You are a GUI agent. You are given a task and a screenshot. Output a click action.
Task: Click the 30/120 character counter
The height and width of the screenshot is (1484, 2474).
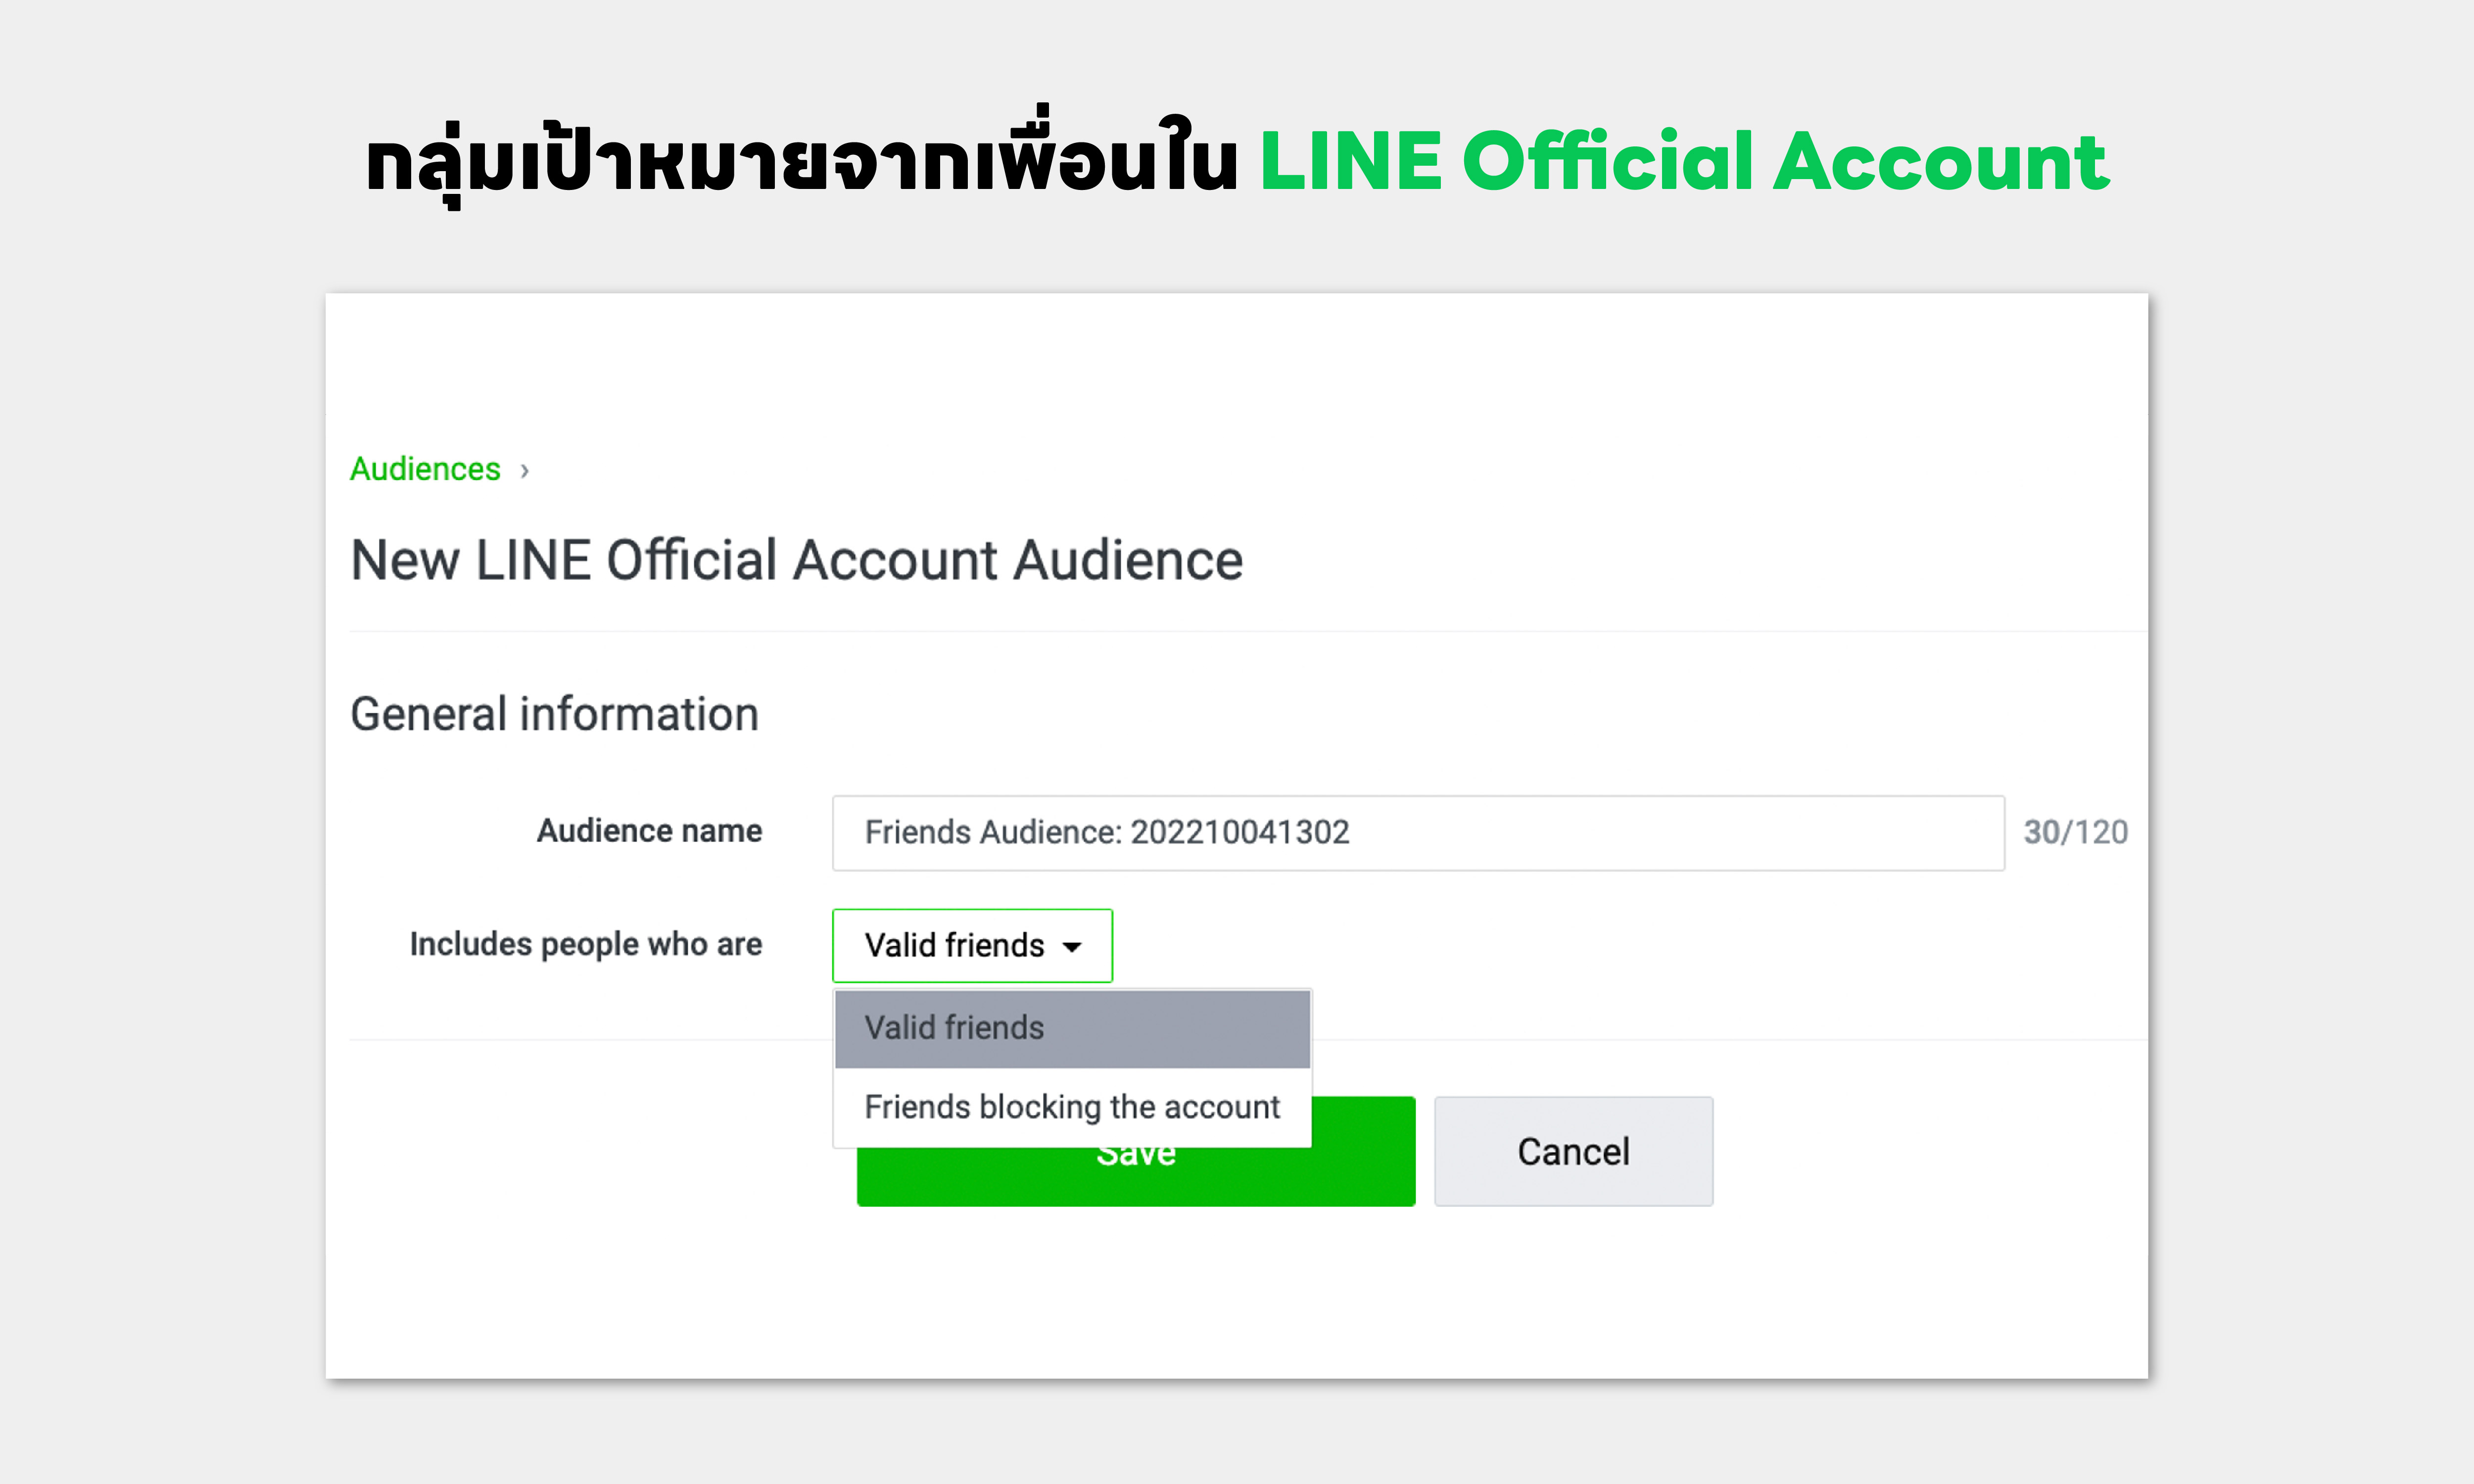coord(2075,832)
